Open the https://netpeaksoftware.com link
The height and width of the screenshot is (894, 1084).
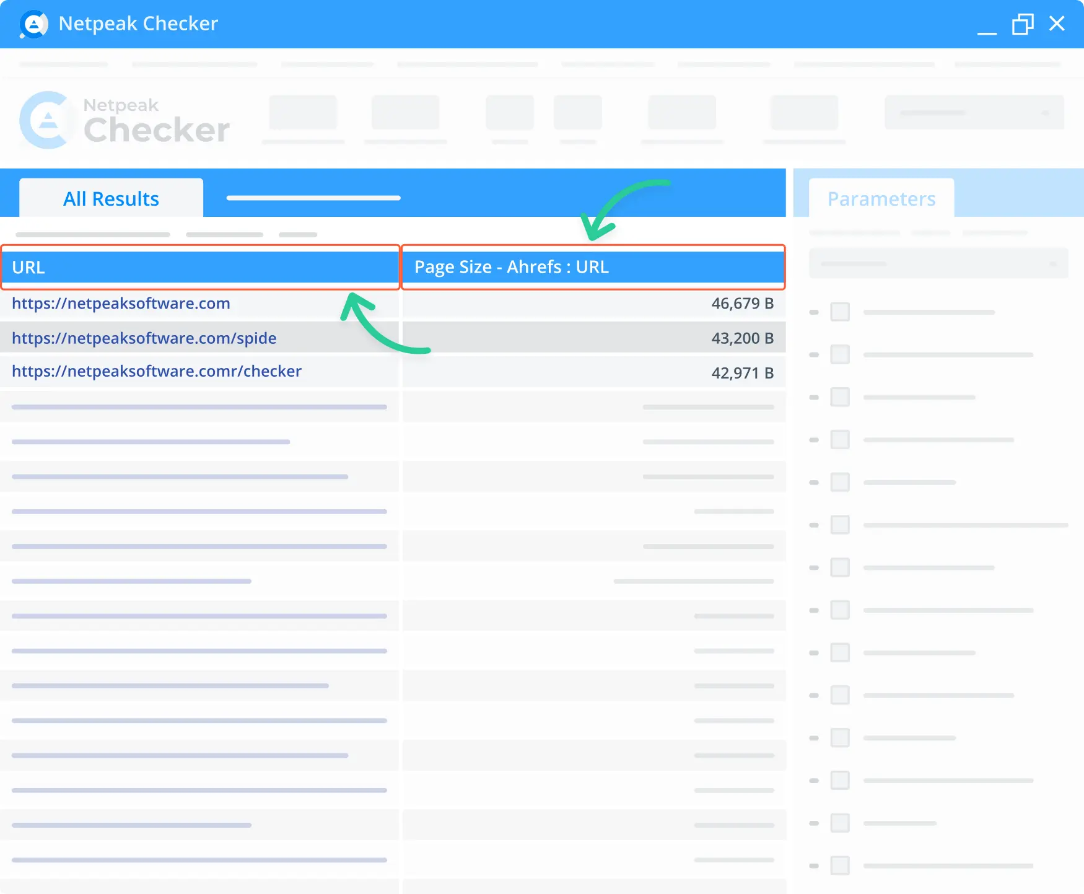pos(121,303)
